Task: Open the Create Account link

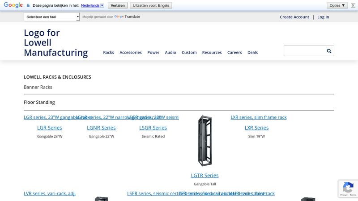Action: (294, 17)
